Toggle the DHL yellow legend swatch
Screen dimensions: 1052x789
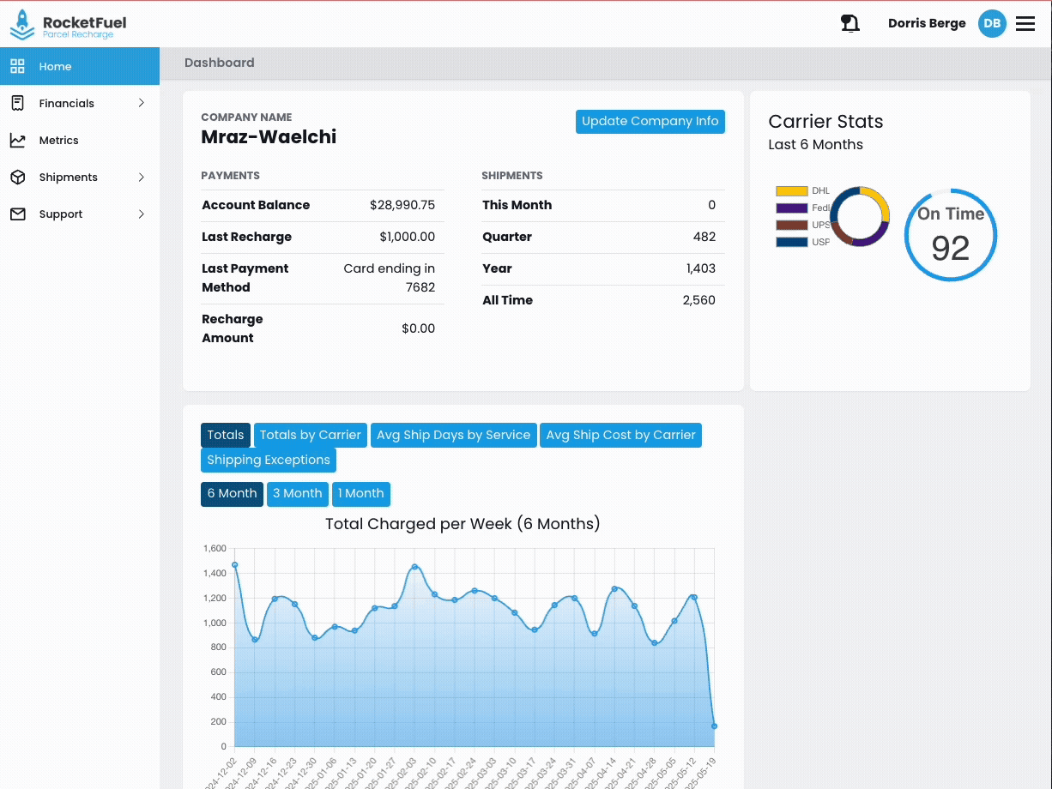(x=791, y=191)
